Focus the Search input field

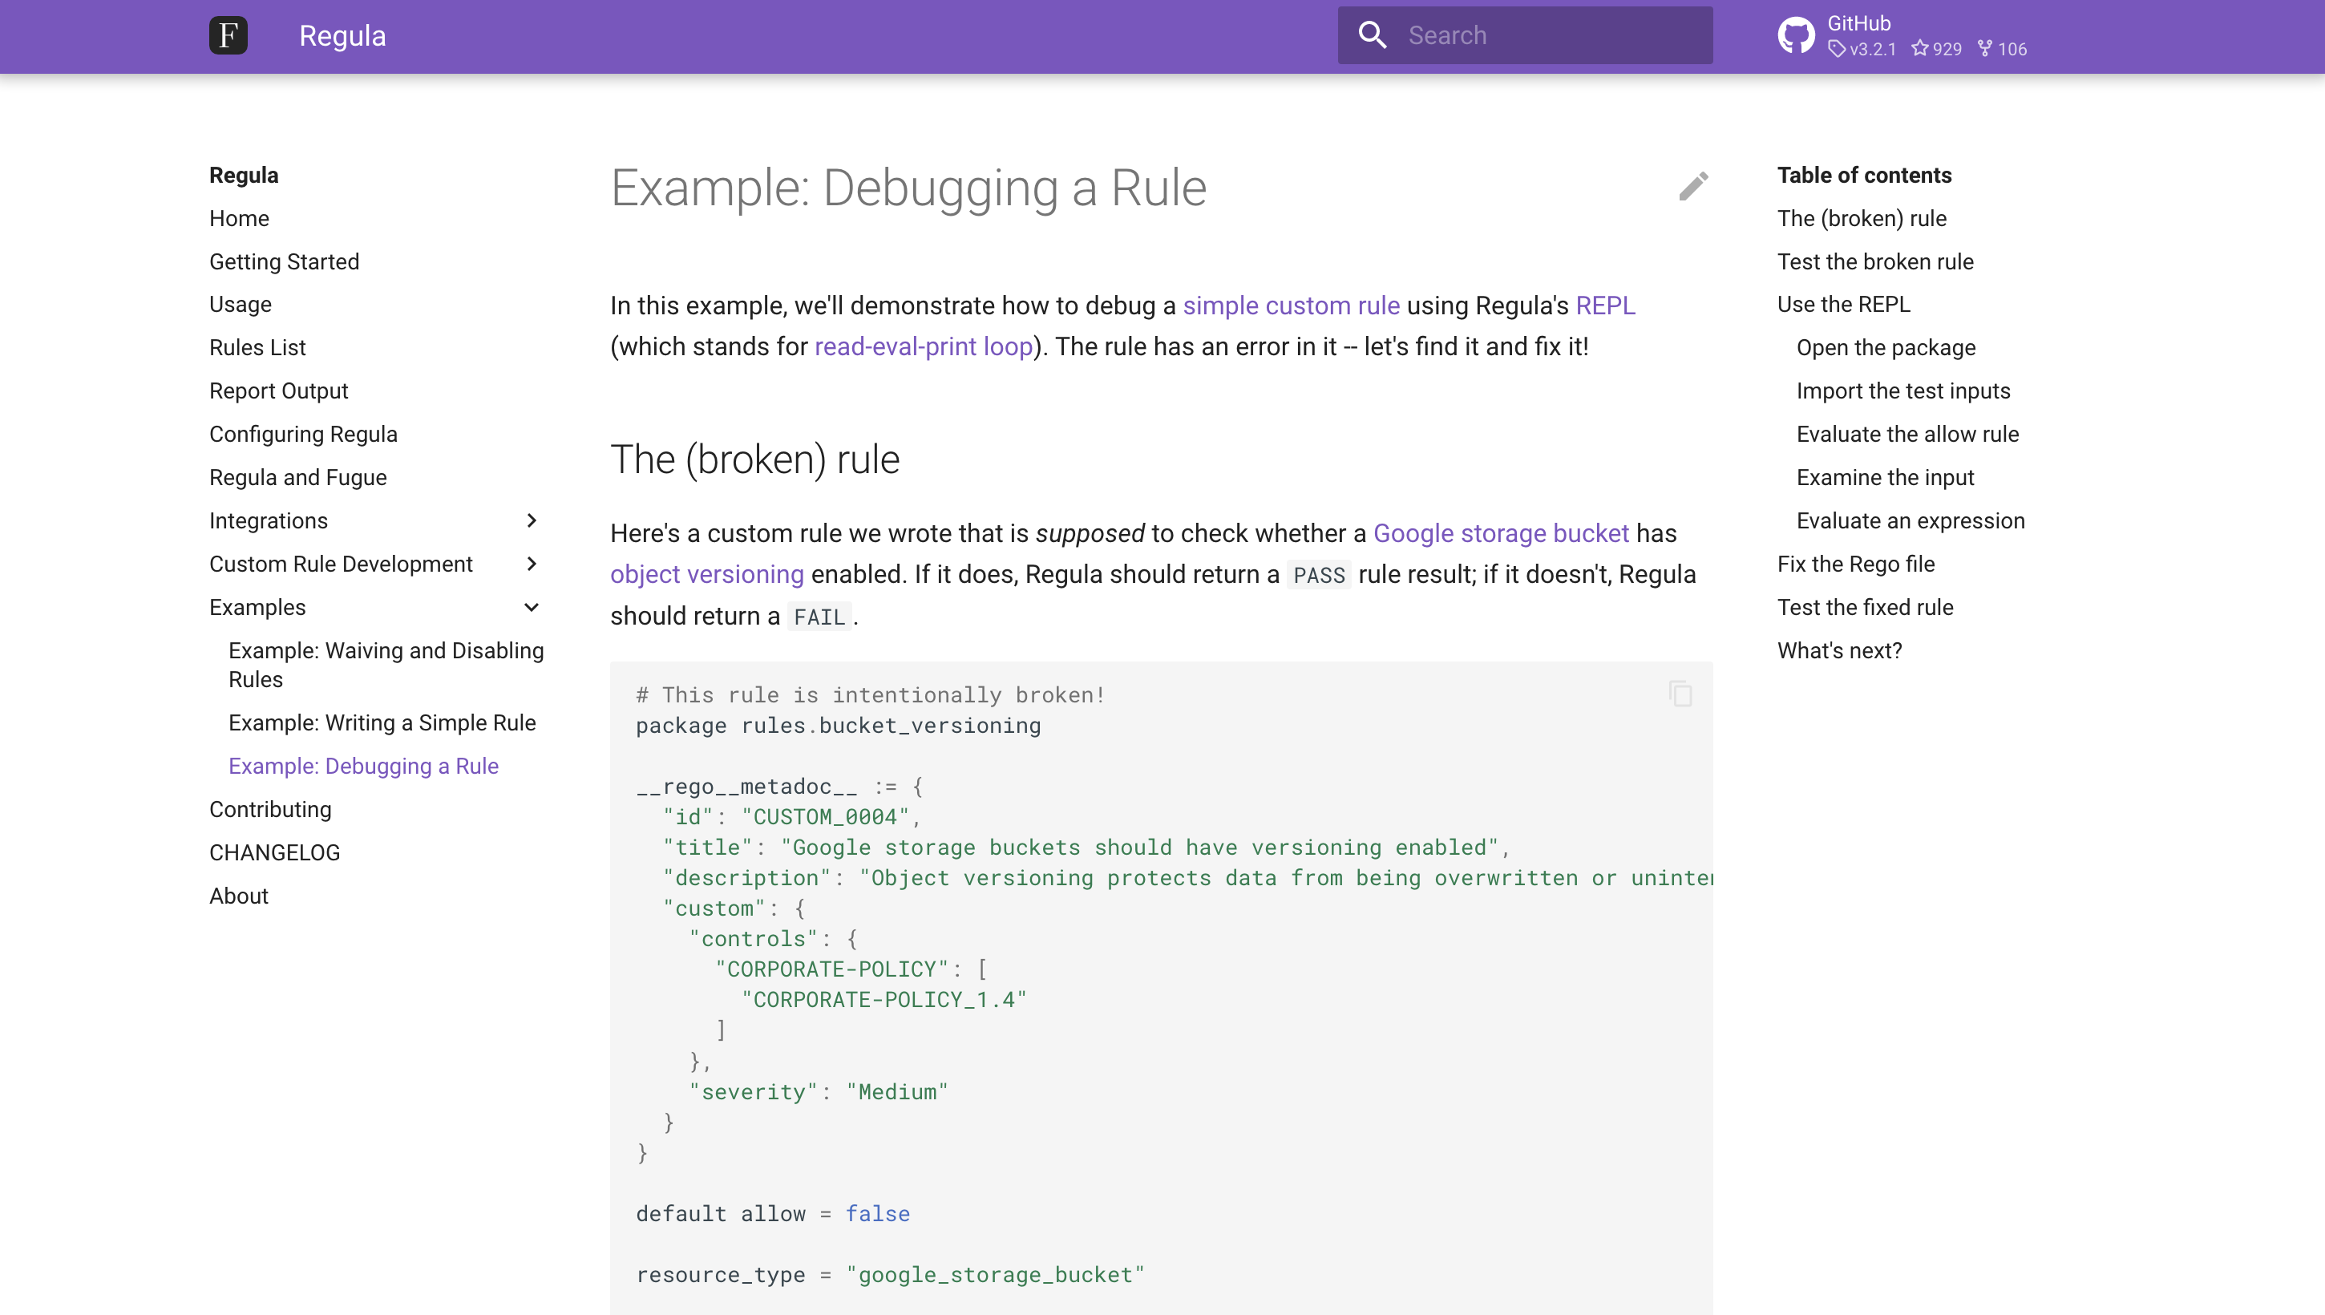(1525, 35)
